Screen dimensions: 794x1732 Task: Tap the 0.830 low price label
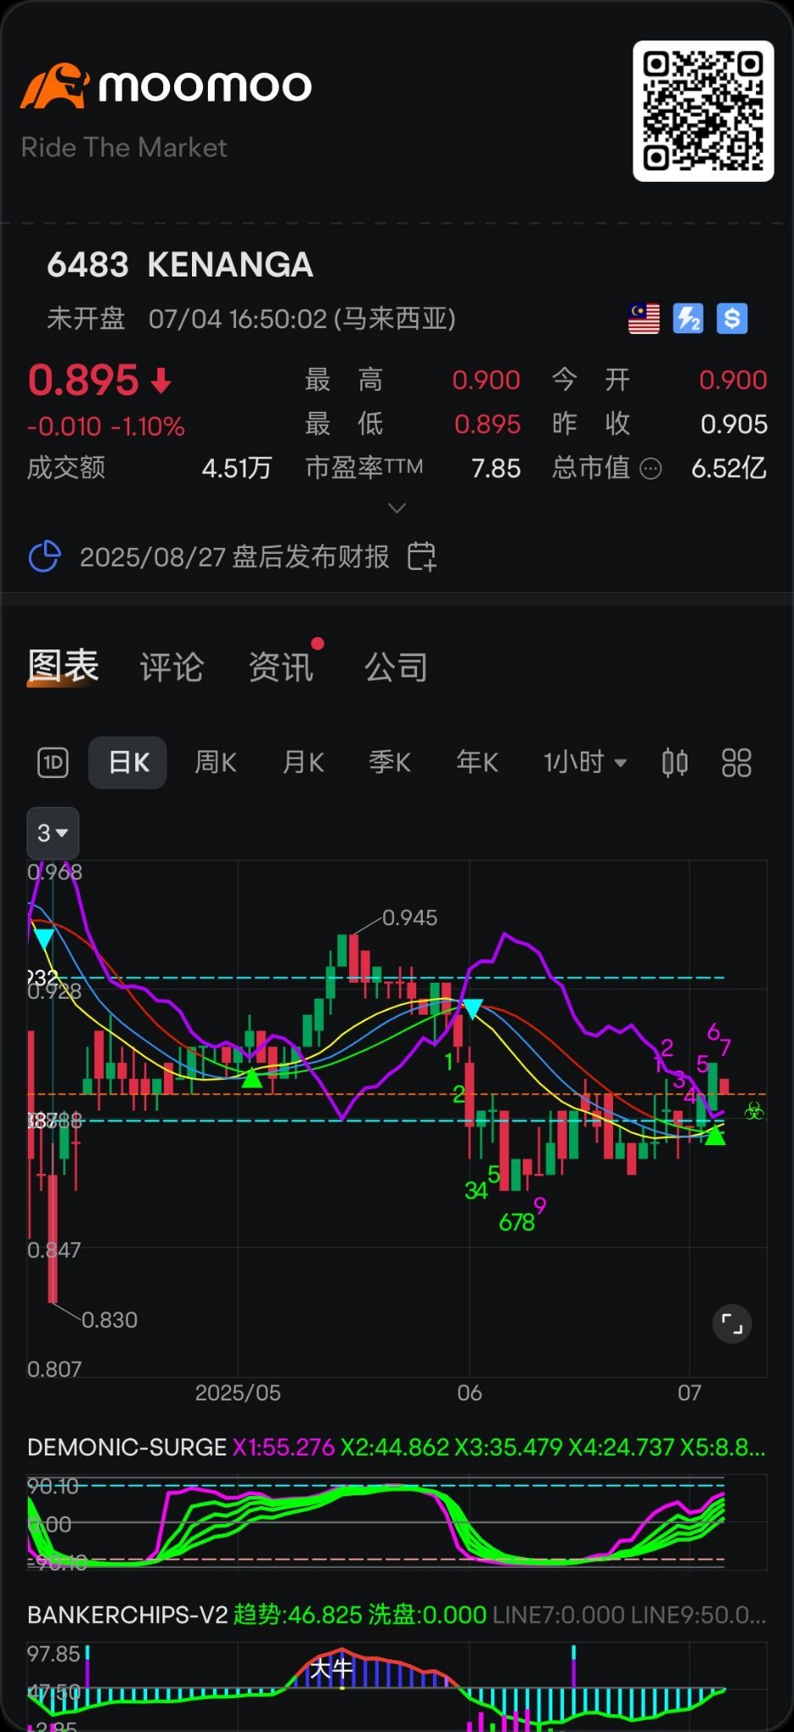click(109, 1320)
